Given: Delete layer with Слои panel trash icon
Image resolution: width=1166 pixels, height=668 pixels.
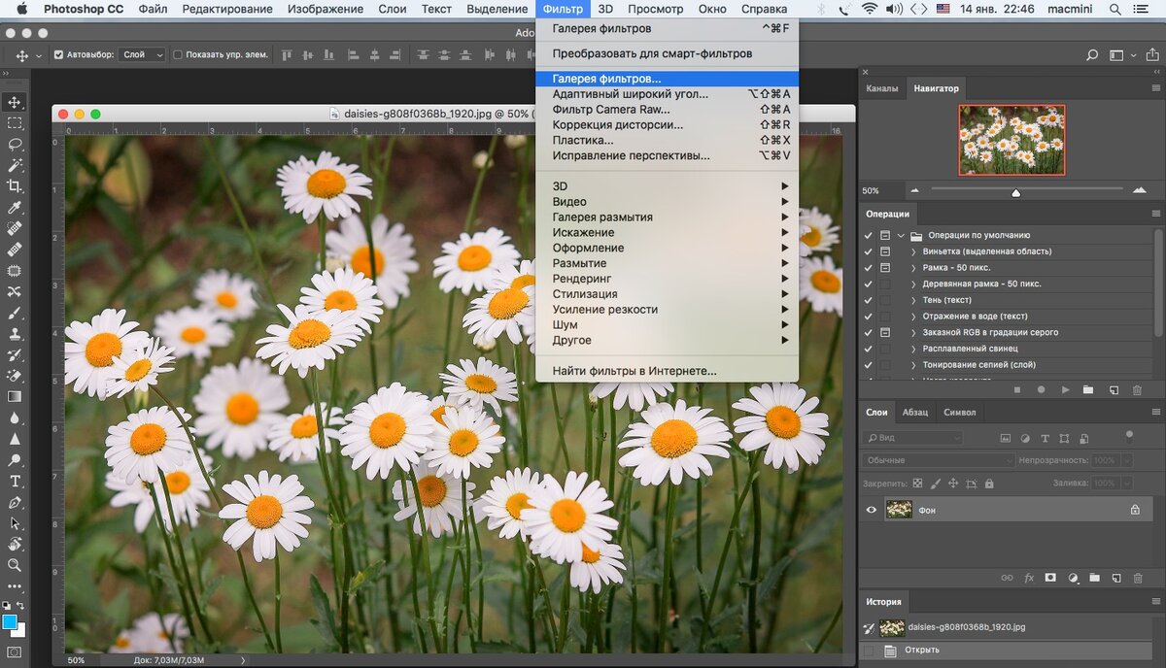Looking at the screenshot, I should (1137, 578).
